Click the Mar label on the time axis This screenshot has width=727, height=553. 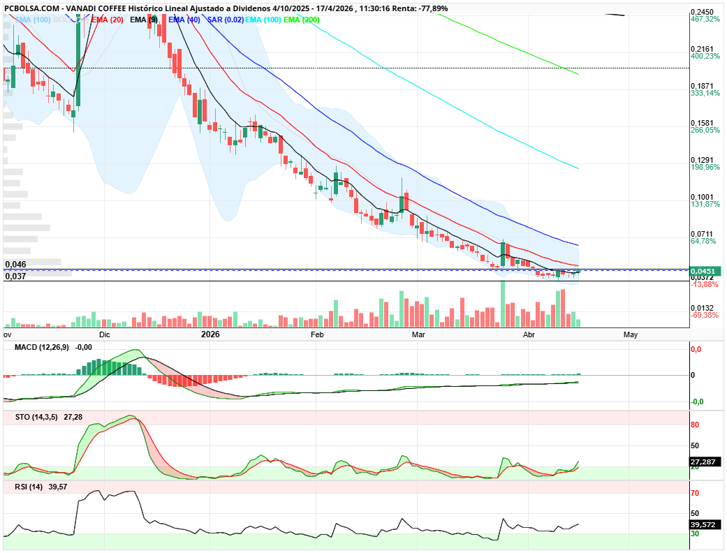[x=418, y=335]
